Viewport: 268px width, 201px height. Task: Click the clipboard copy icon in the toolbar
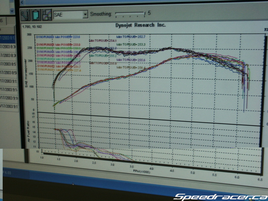coord(36,14)
